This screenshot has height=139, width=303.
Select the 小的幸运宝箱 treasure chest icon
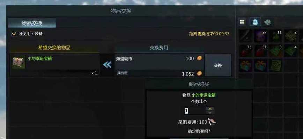[x=19, y=62]
